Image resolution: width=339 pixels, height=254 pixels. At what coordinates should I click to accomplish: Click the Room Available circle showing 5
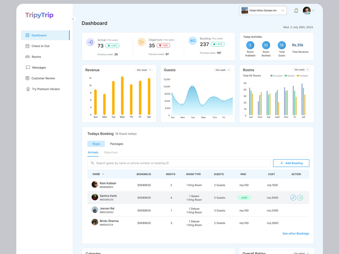tap(250, 45)
